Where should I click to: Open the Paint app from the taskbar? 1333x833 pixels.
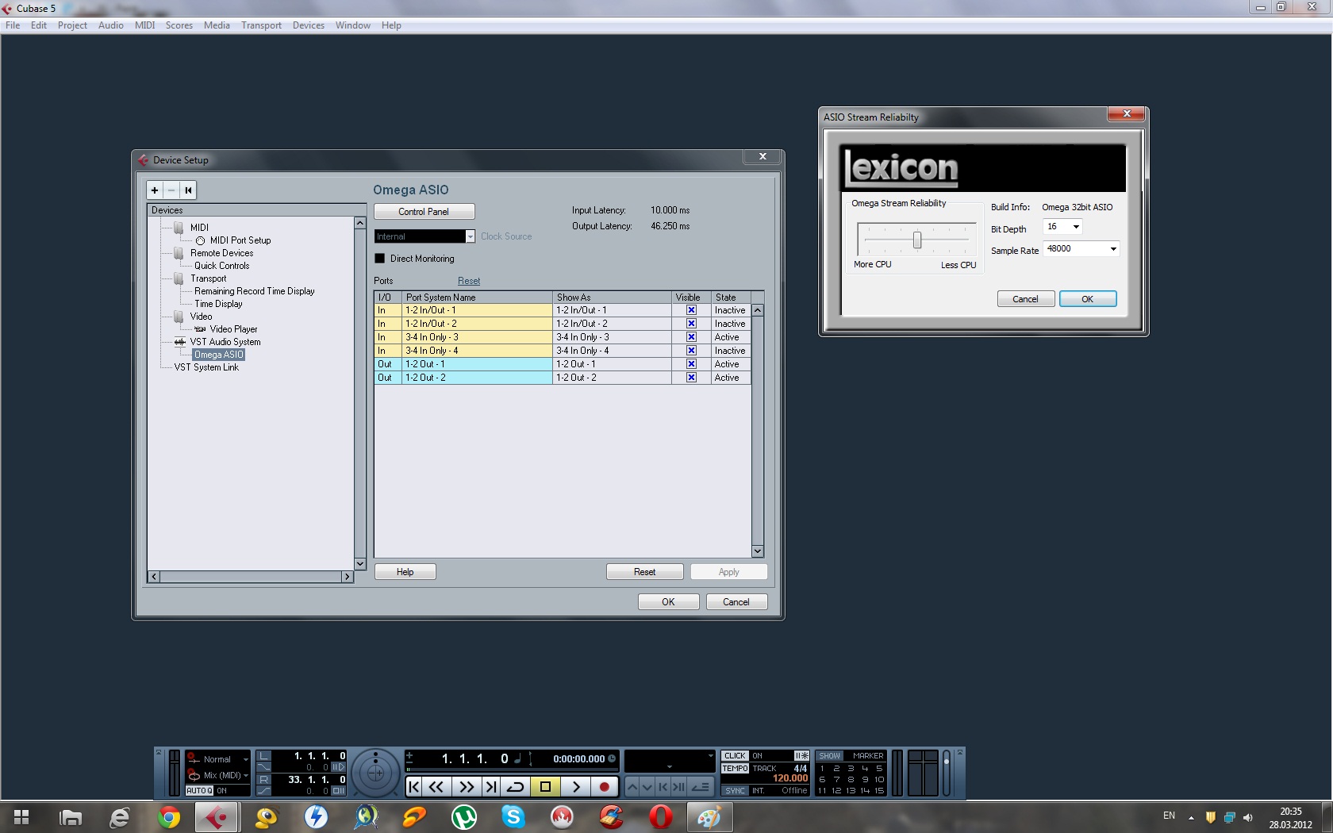pos(709,817)
